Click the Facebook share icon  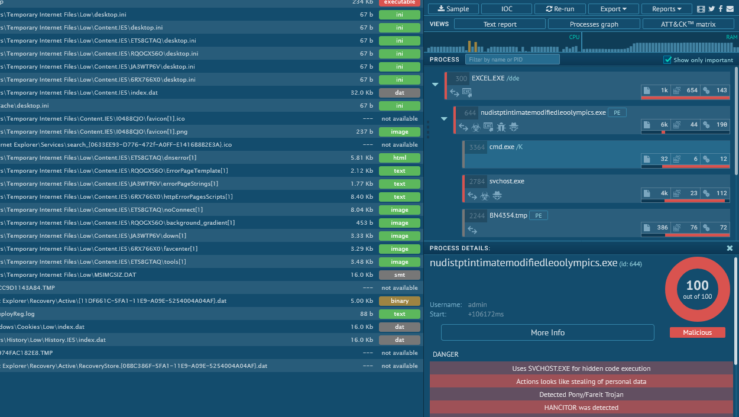[720, 9]
